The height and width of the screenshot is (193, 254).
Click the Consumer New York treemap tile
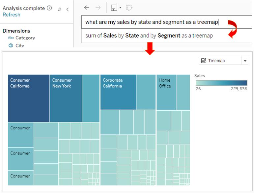pos(66,99)
